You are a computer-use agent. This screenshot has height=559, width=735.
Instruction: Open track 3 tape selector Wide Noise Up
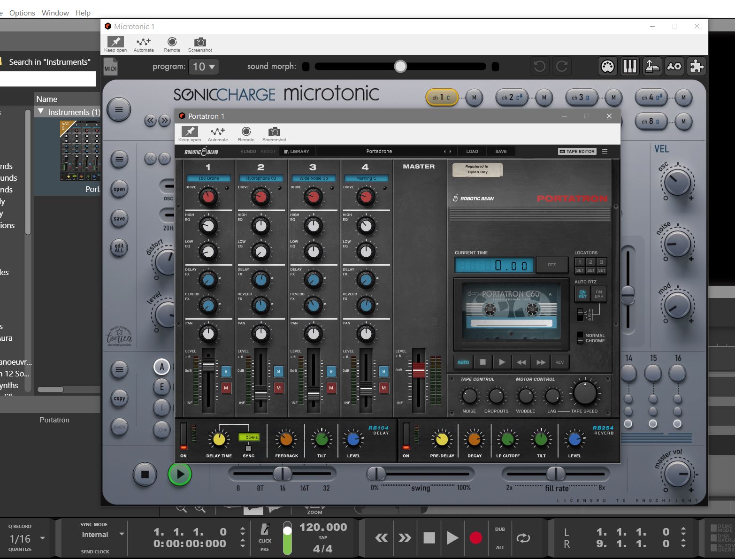click(314, 178)
